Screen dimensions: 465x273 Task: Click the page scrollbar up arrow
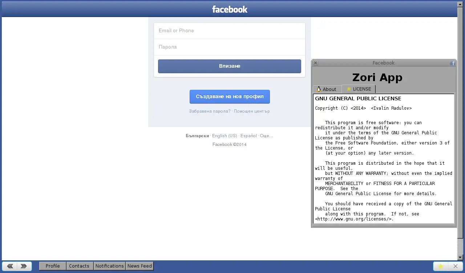(460, 4)
